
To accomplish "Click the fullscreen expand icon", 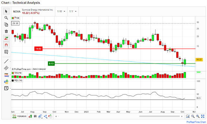I will pyautogui.click(x=203, y=116).
